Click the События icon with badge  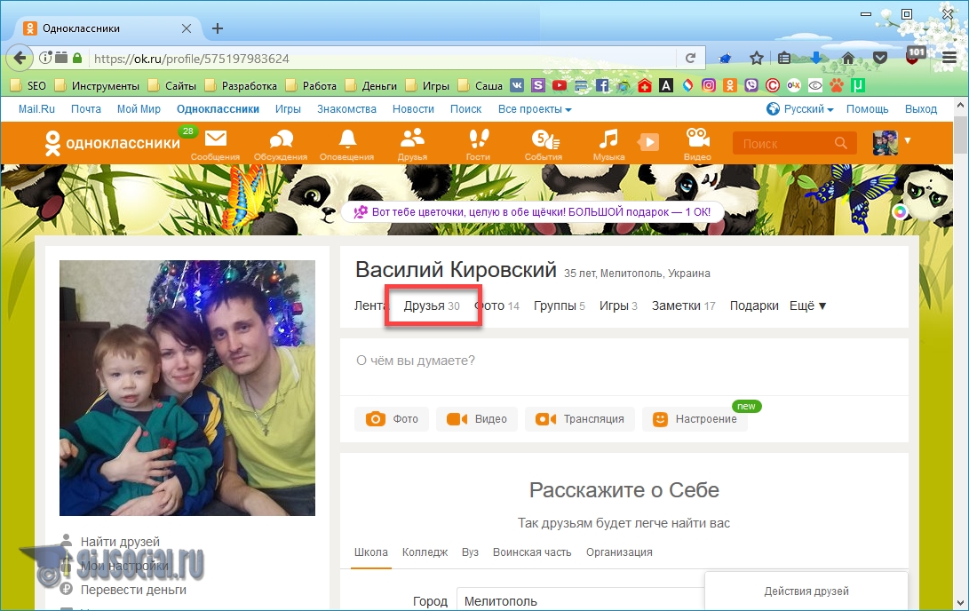[544, 140]
